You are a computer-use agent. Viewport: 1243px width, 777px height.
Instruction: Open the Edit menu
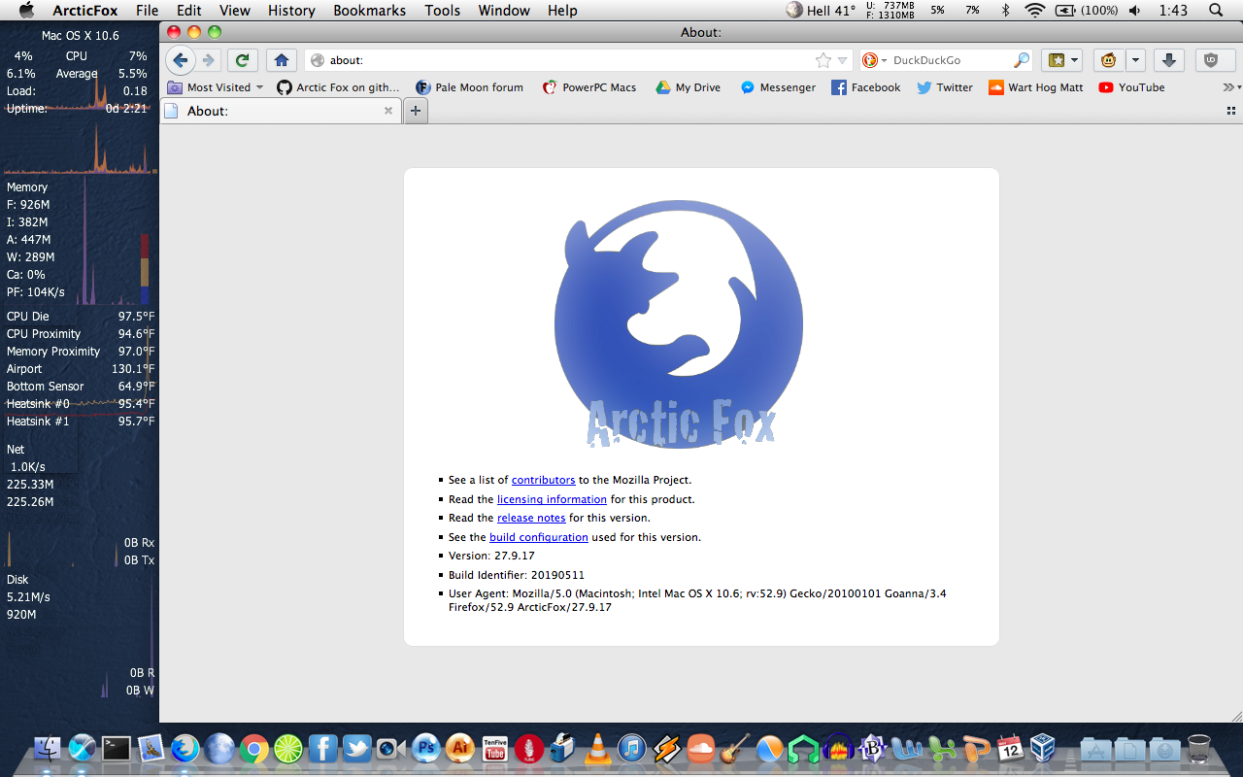tap(189, 11)
